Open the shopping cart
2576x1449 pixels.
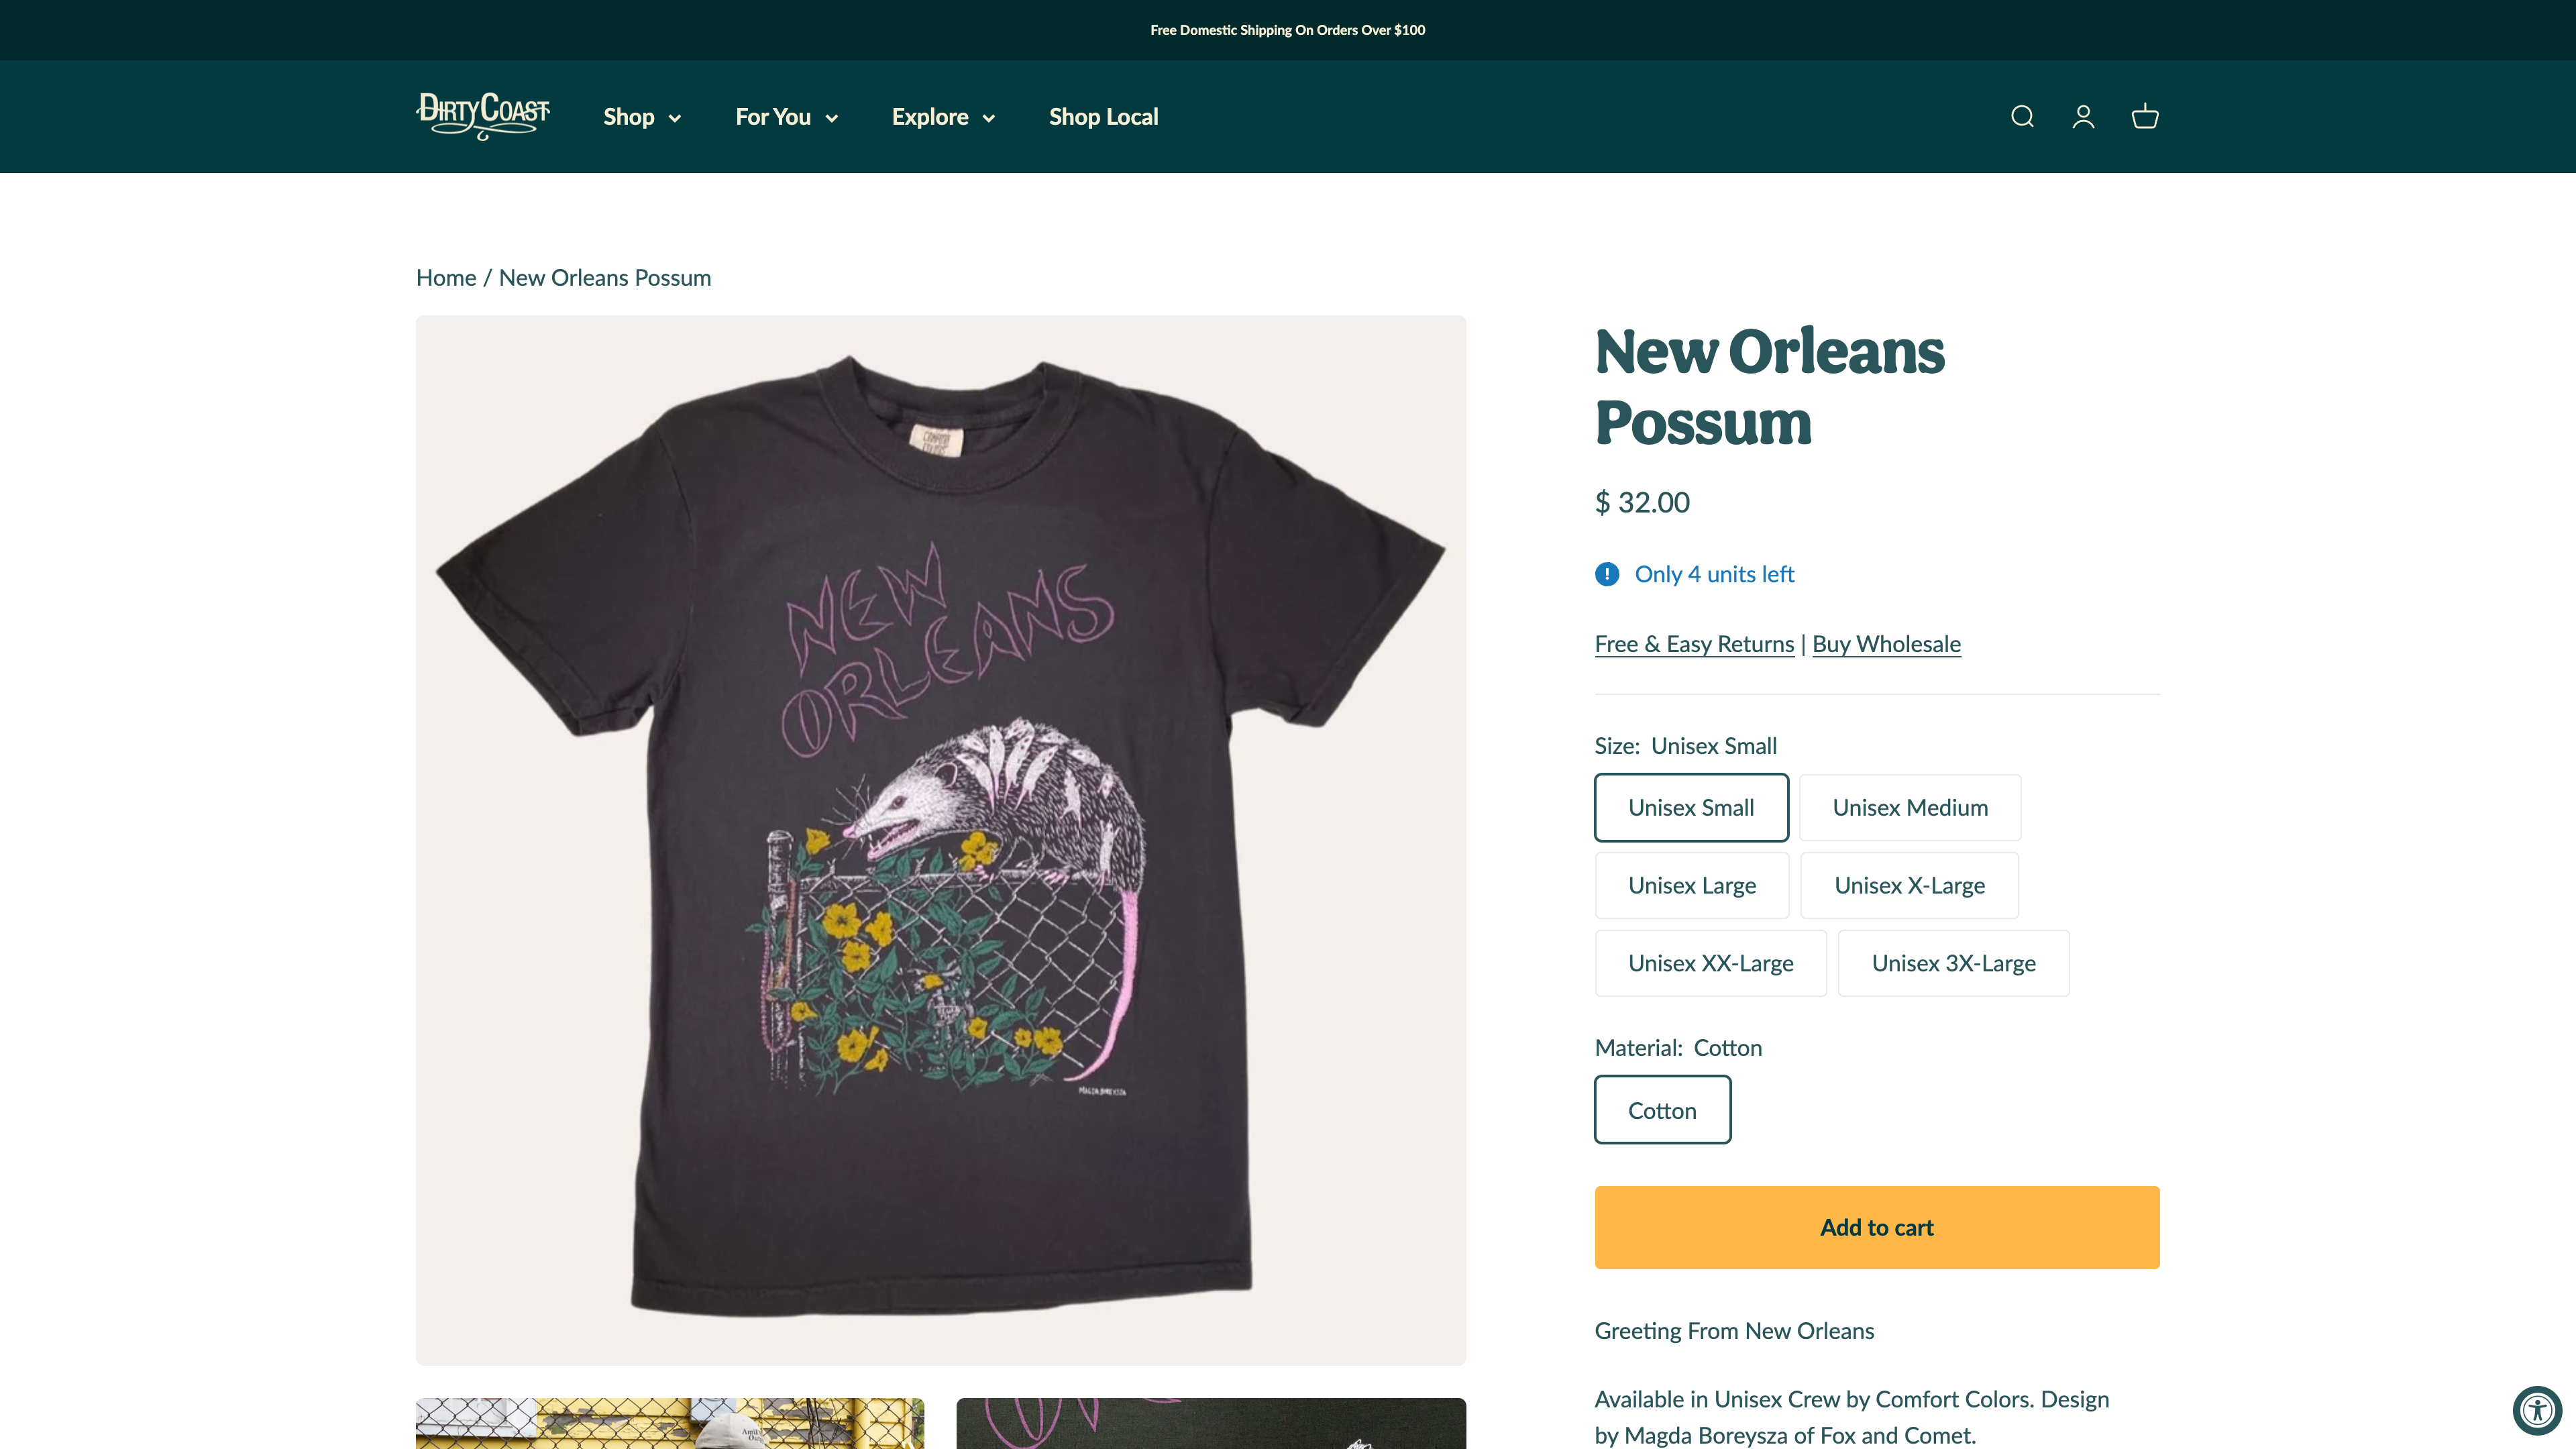2144,116
